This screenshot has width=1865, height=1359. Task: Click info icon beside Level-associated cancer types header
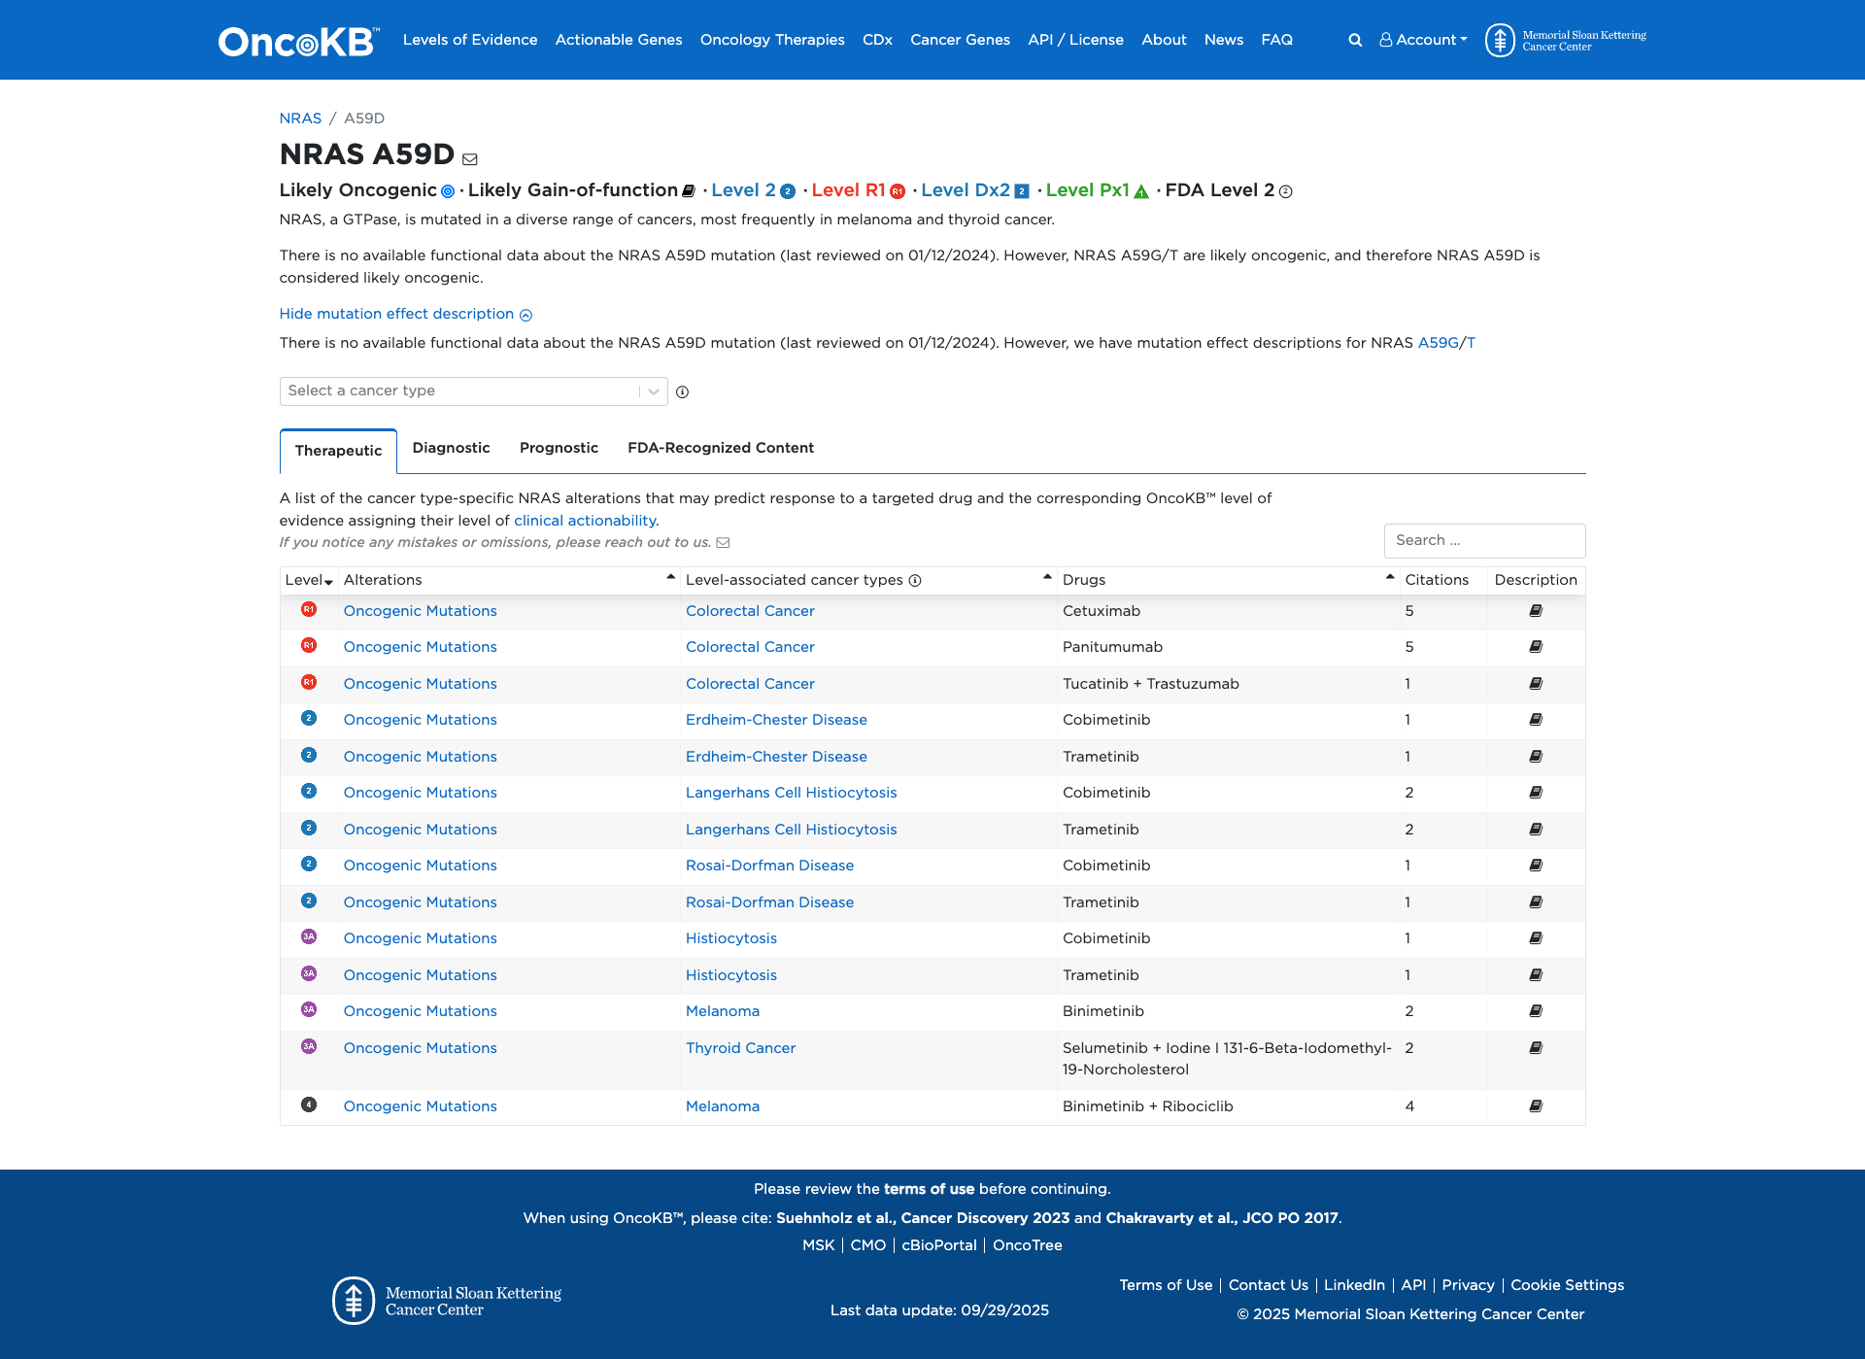(x=915, y=581)
